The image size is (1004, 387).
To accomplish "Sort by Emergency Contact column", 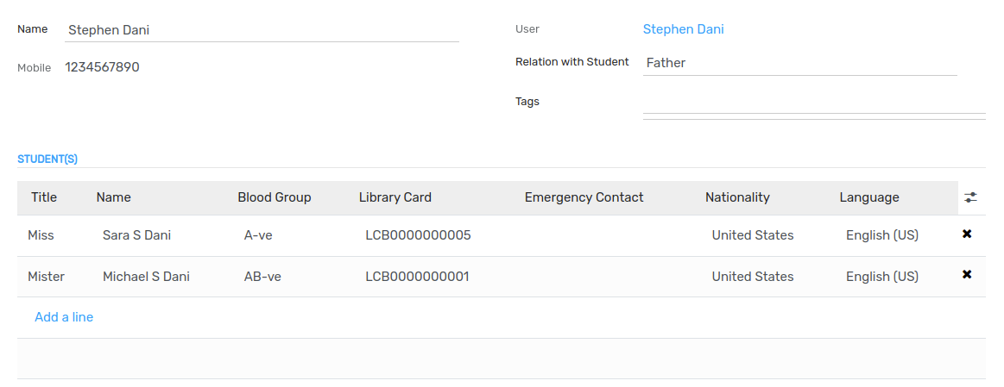I will click(584, 197).
